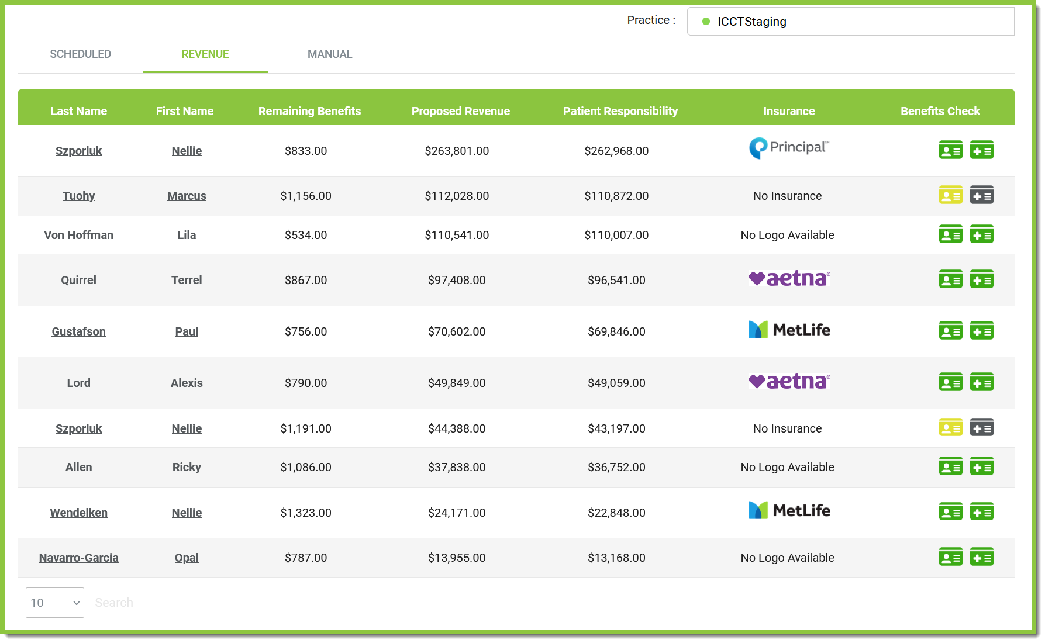Open Marcus's patient record link
Viewport: 1045px width, 643px height.
[x=187, y=196]
